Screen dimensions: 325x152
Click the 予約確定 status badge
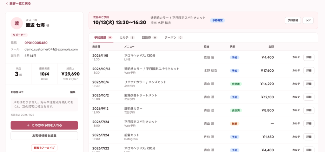217,20
